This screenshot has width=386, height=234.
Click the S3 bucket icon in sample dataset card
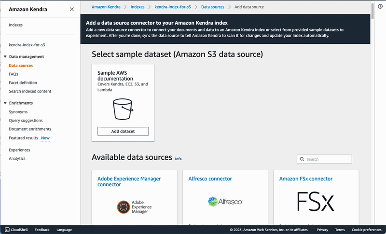[x=123, y=109]
